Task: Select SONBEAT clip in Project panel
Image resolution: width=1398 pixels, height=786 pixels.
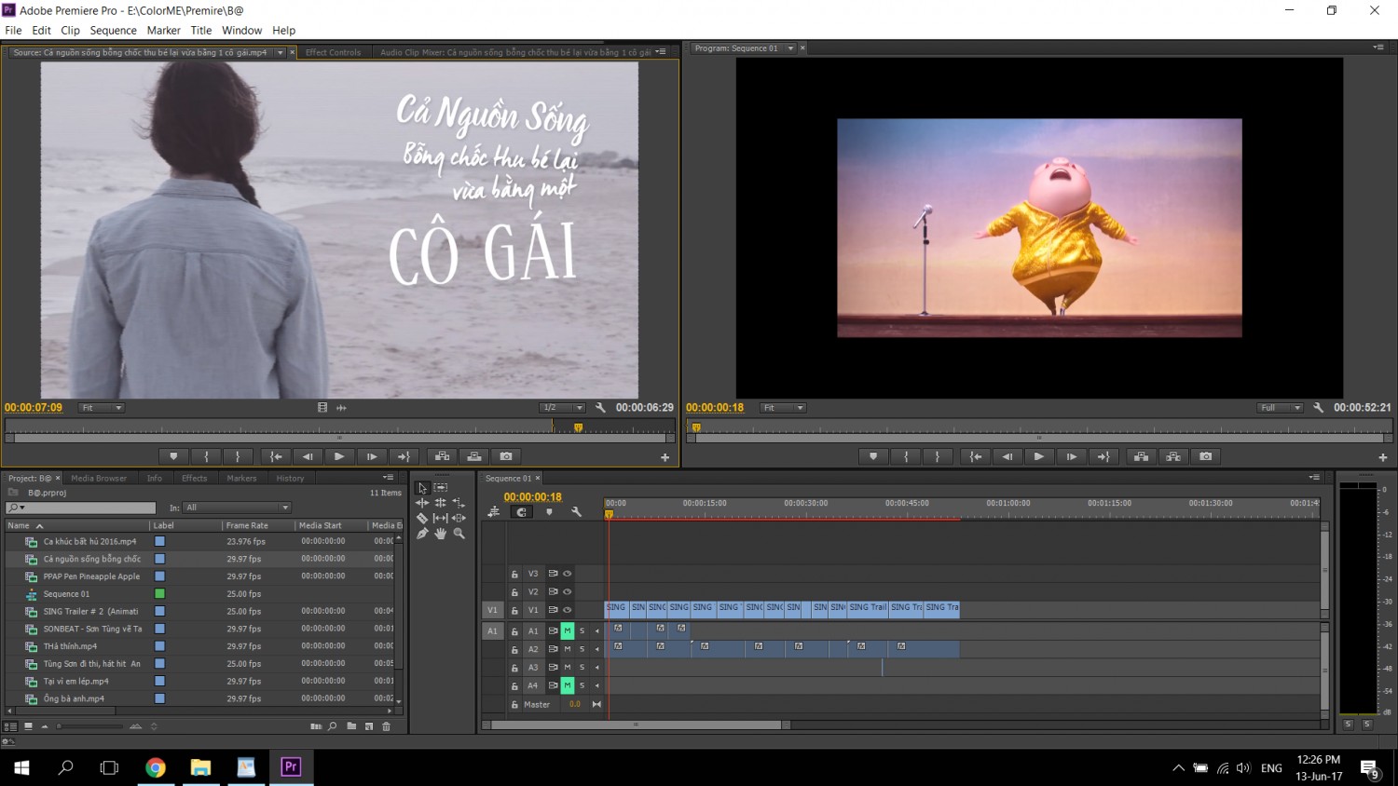Action: [x=92, y=629]
